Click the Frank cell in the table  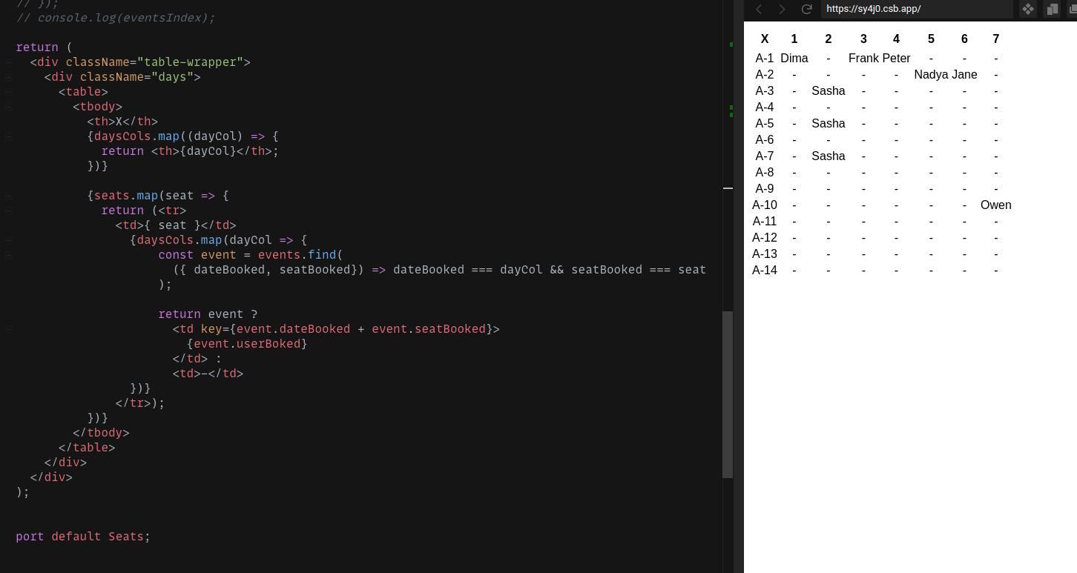click(x=863, y=58)
